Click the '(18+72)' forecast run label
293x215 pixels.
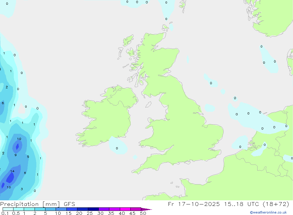[x=276, y=204]
